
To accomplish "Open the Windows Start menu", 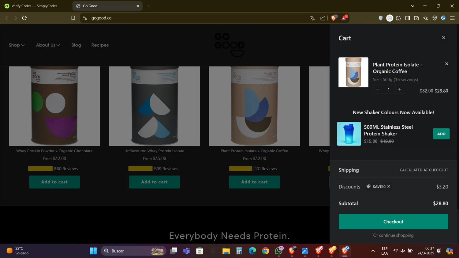I will pyautogui.click(x=93, y=251).
